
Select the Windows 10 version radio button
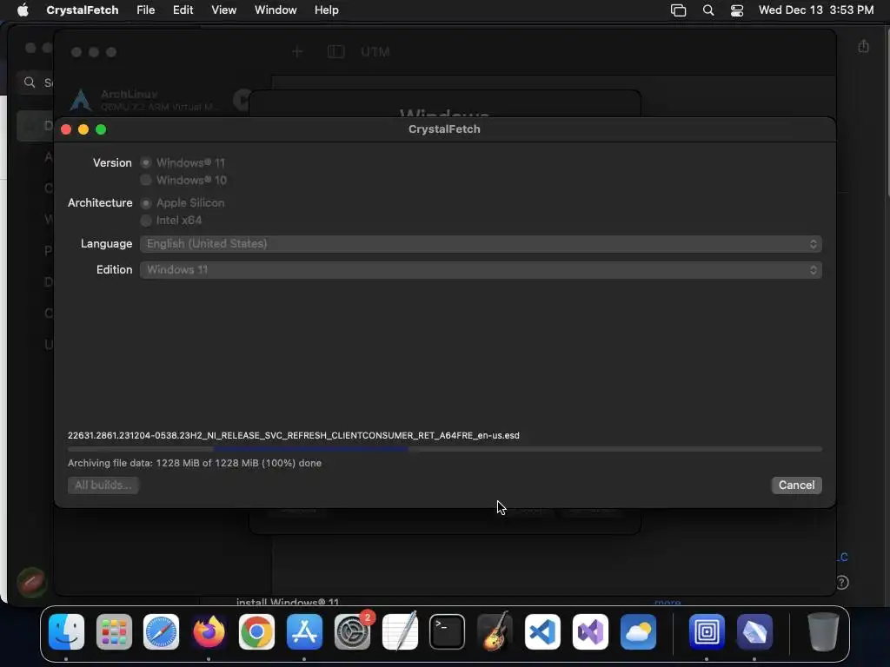point(146,181)
